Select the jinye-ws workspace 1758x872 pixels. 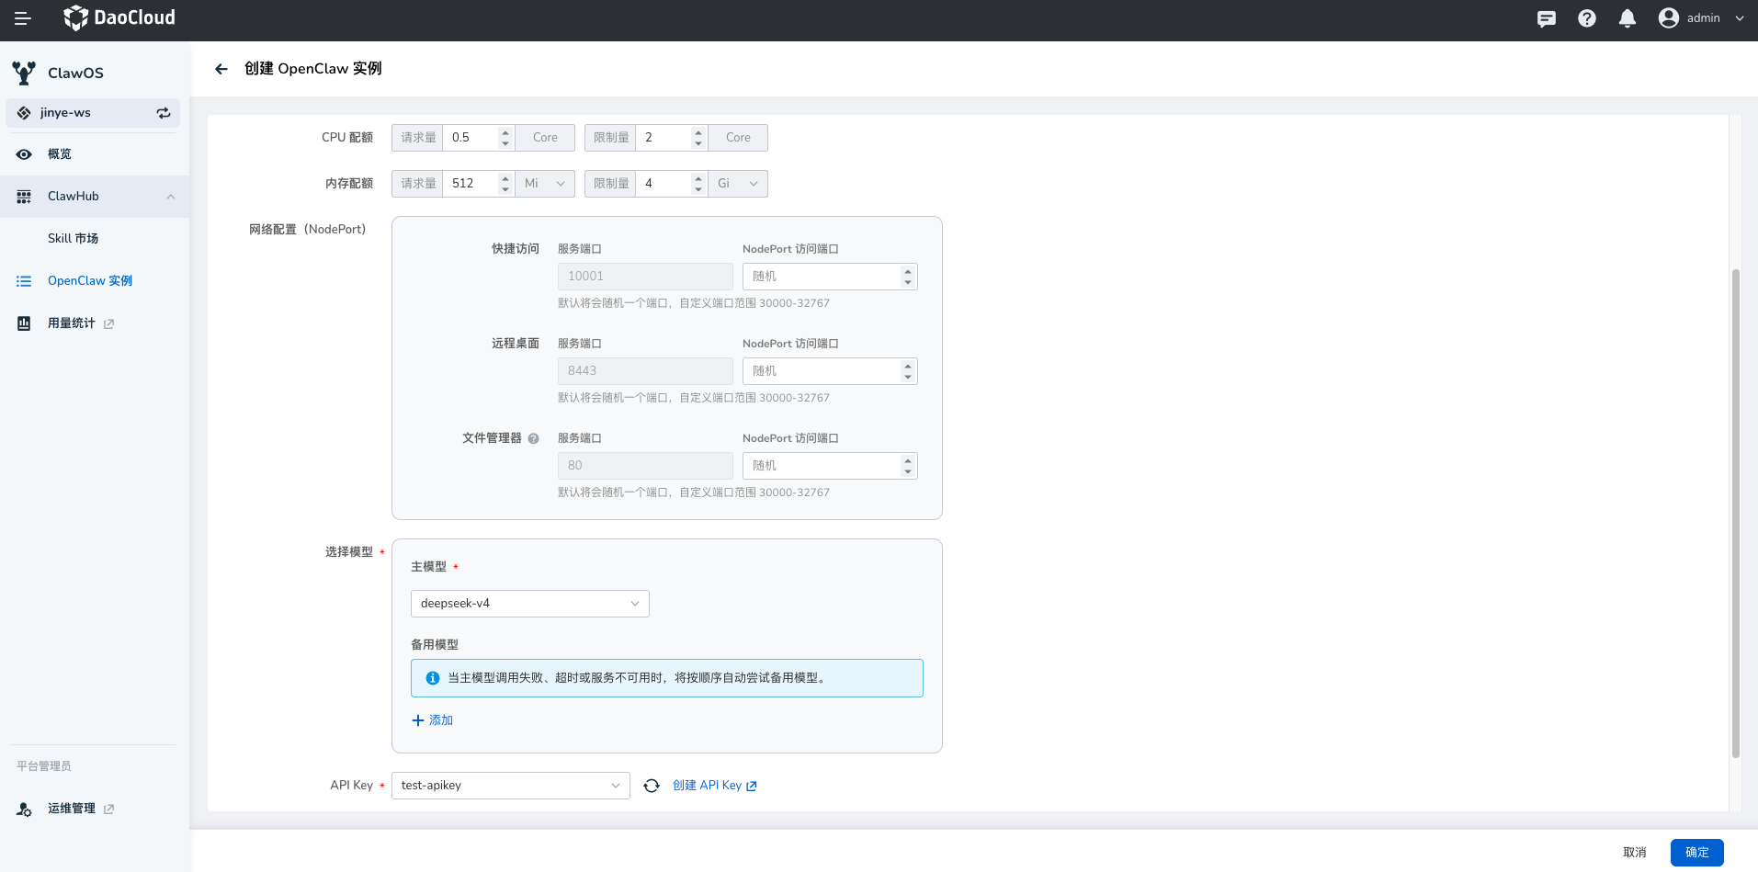point(93,113)
